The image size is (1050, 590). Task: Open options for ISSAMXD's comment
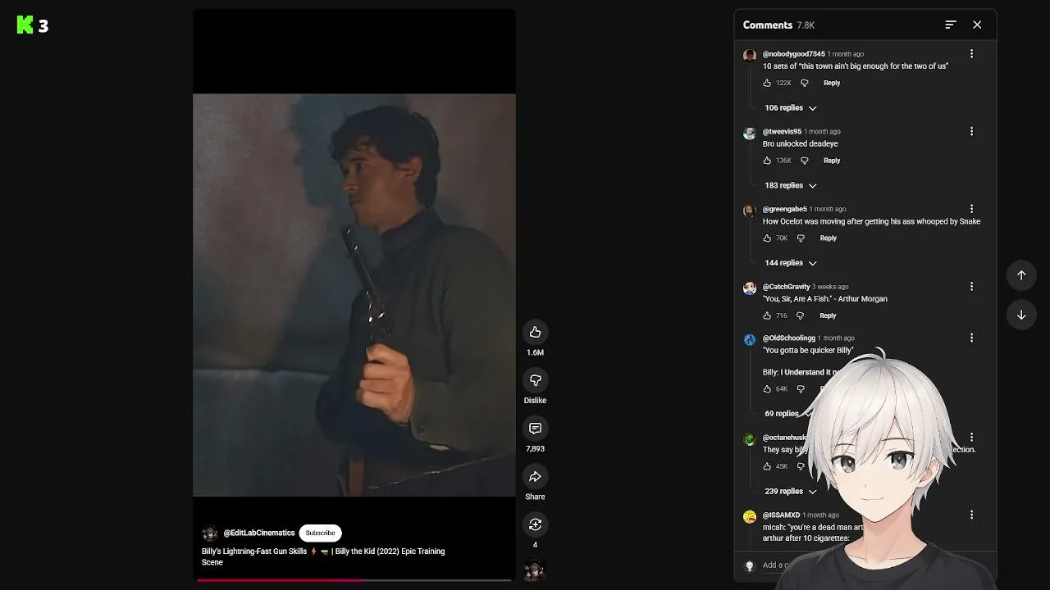point(971,515)
